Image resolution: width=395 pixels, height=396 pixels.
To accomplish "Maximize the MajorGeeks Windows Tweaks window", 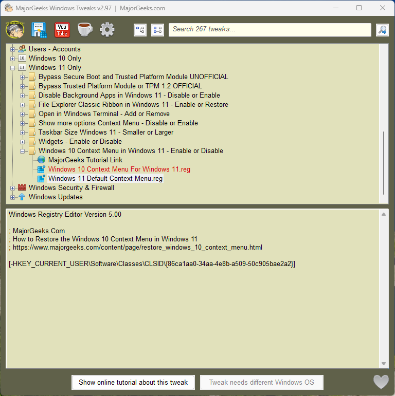I will coord(359,8).
